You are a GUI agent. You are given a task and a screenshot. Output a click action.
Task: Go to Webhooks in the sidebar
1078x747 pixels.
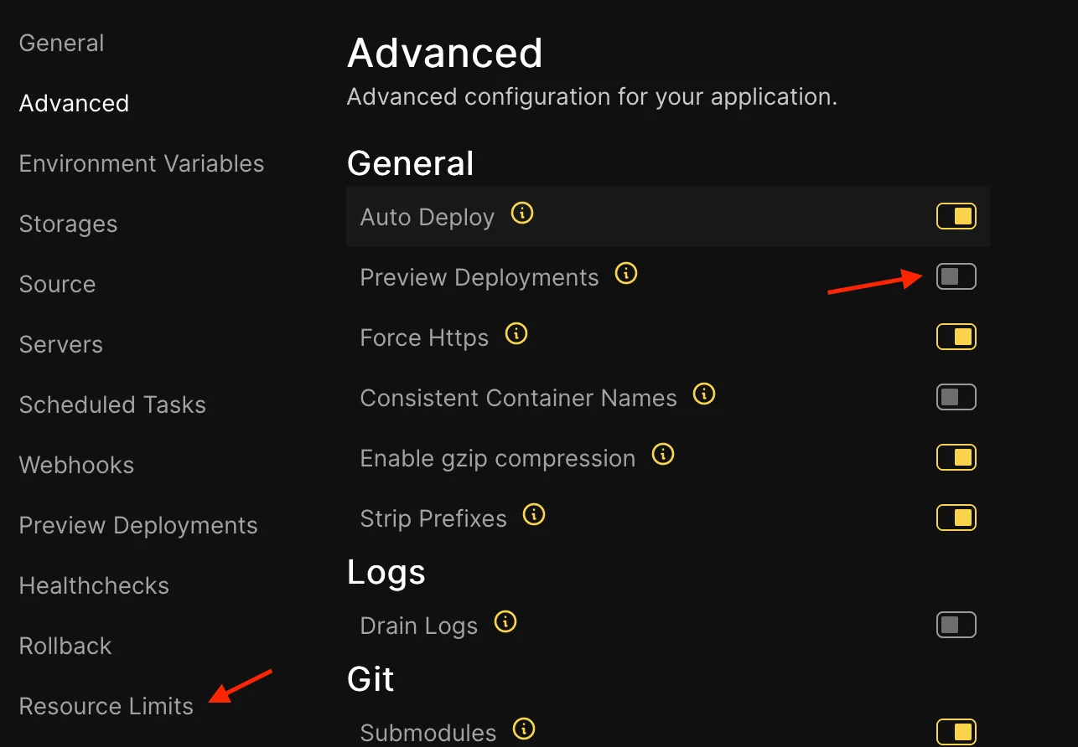(77, 466)
